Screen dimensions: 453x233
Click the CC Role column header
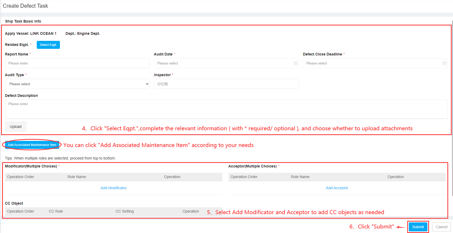tap(56, 211)
